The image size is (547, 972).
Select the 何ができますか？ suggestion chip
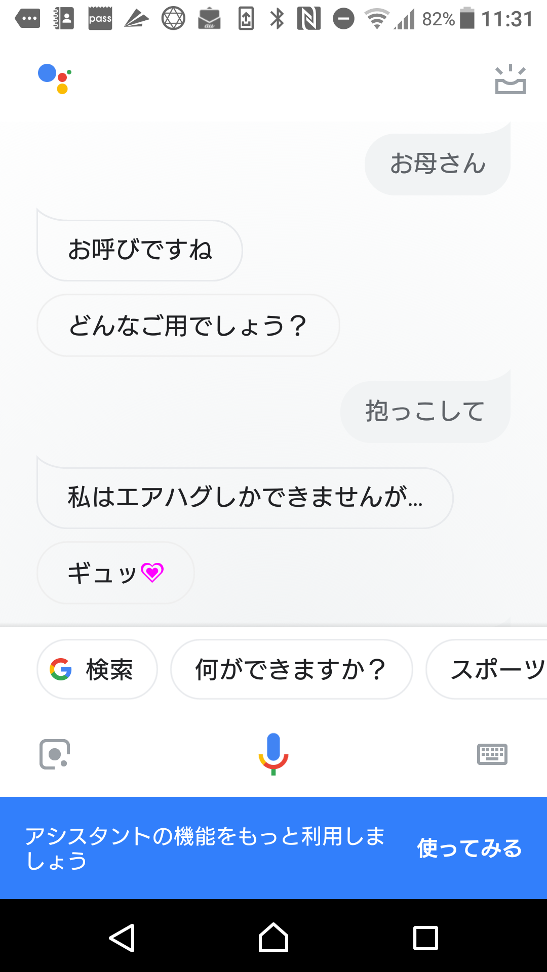(x=291, y=669)
